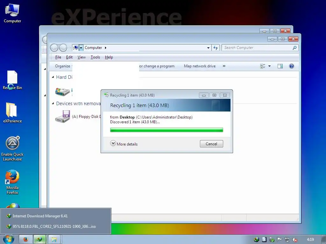
Task: Open the Edit menu
Action: click(69, 57)
